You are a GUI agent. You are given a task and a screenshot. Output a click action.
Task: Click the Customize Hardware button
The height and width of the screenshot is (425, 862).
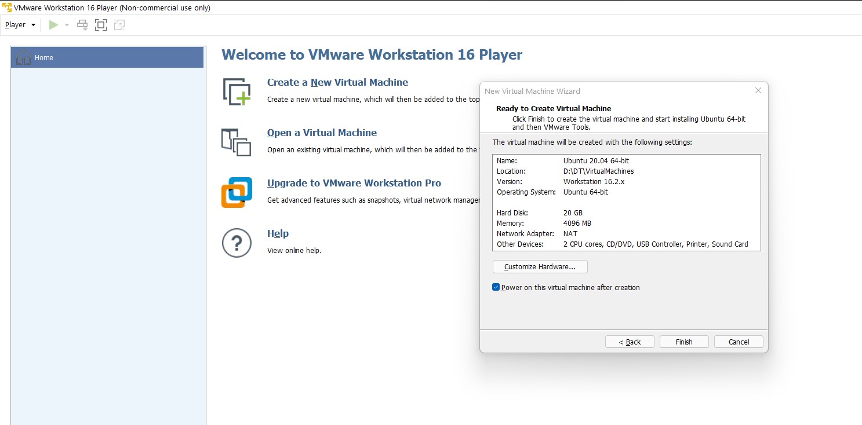tap(540, 267)
